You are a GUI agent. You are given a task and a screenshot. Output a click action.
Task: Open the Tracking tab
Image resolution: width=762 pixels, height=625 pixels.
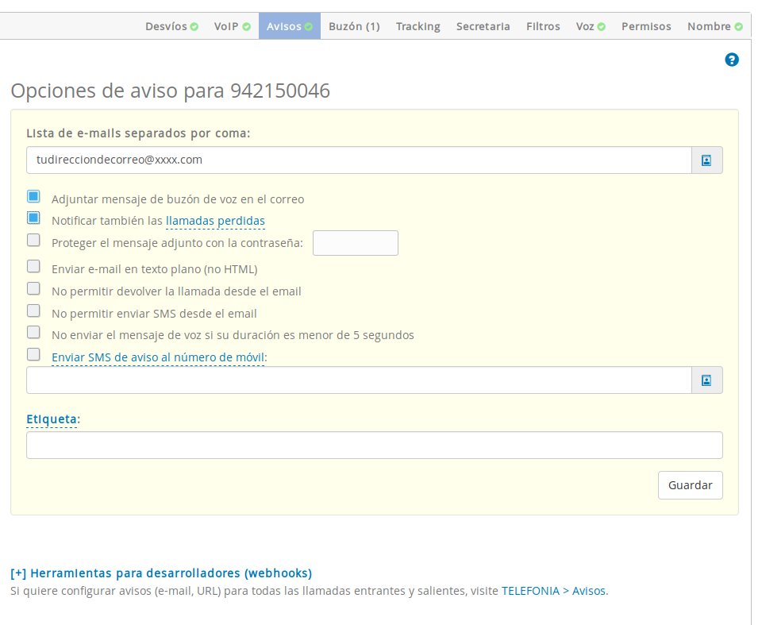click(417, 25)
